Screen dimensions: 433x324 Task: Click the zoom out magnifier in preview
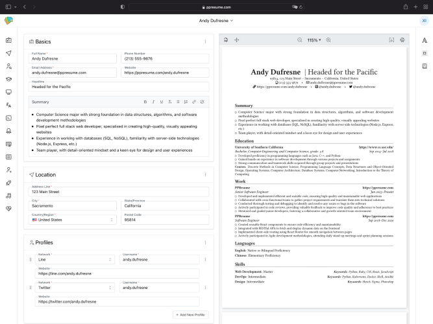299,40
